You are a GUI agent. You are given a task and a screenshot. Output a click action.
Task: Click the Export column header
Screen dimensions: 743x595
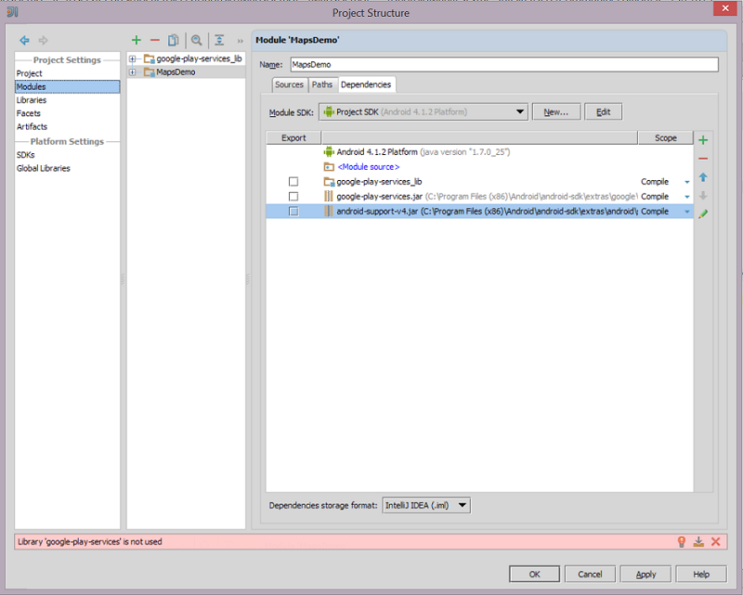pos(293,138)
